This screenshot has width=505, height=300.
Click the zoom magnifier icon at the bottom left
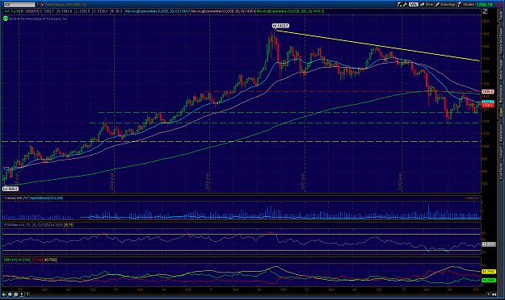tap(10, 294)
